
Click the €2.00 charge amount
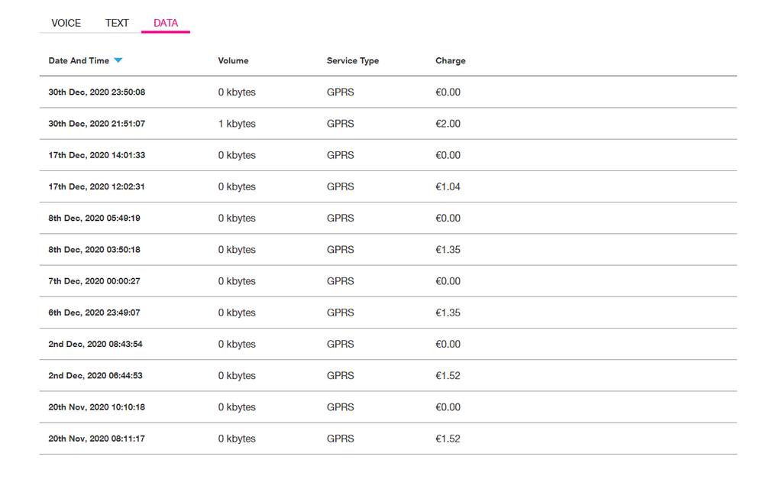(448, 124)
